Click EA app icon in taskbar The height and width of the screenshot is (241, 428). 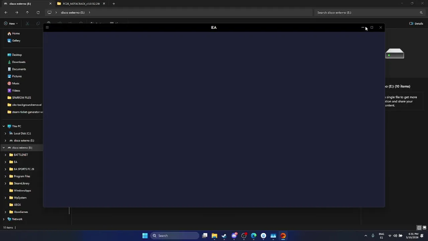pos(283,236)
